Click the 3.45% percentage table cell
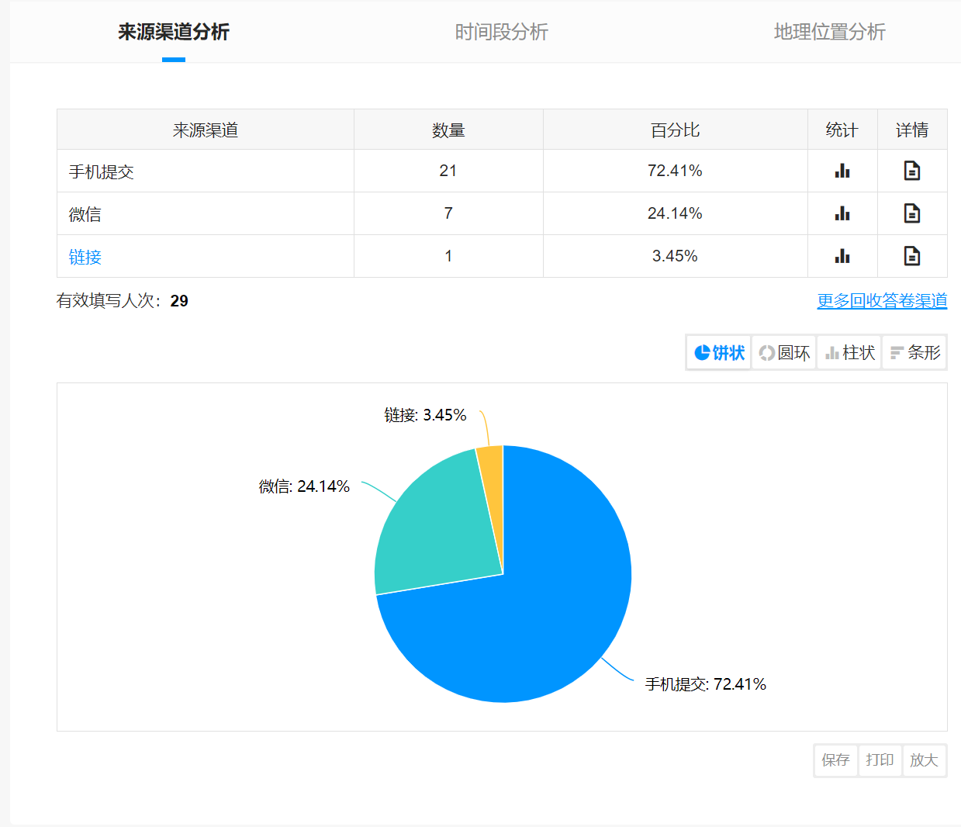The width and height of the screenshot is (961, 827). (675, 256)
